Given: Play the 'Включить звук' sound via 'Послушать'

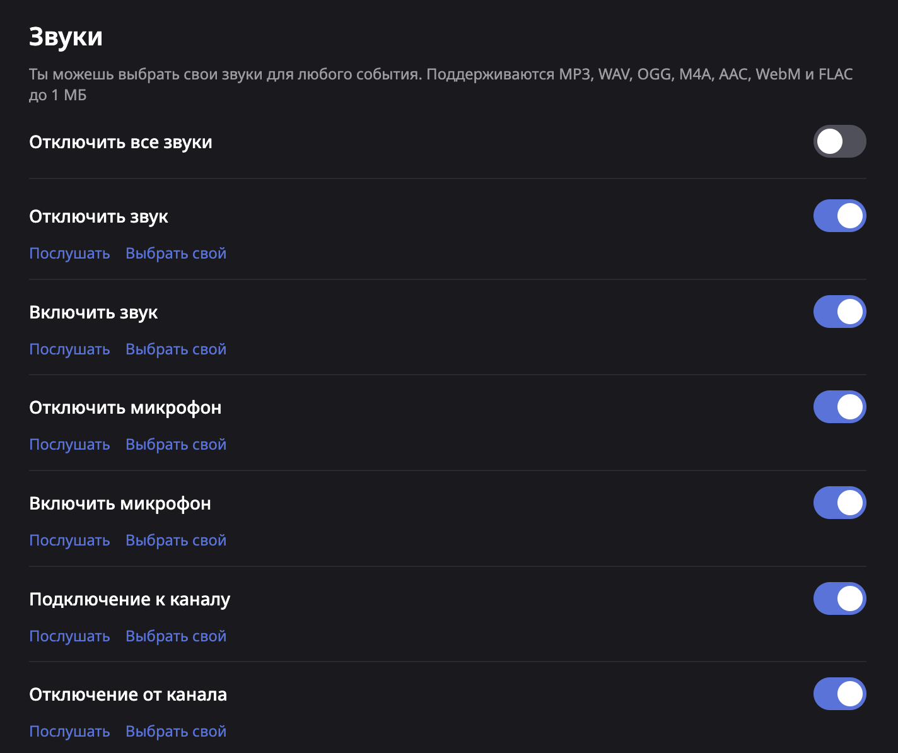Looking at the screenshot, I should point(69,349).
